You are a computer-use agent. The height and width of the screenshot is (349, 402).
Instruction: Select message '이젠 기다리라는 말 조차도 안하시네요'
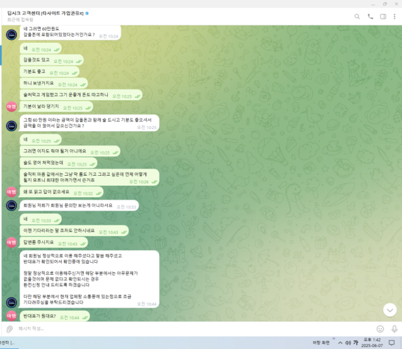point(74,231)
